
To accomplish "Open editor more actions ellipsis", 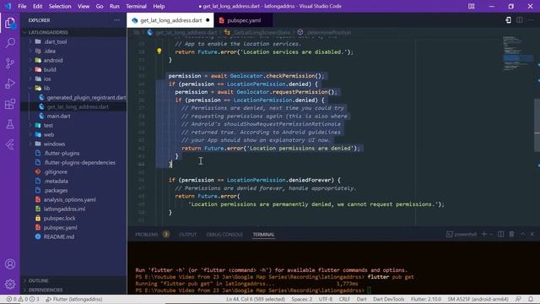I will coord(531,20).
